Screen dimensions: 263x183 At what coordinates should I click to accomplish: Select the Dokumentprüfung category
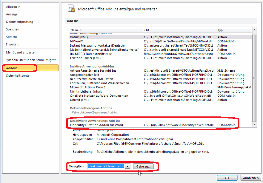(19, 22)
